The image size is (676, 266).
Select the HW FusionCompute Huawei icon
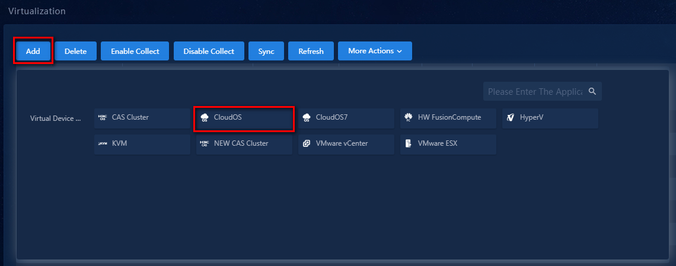pyautogui.click(x=409, y=117)
